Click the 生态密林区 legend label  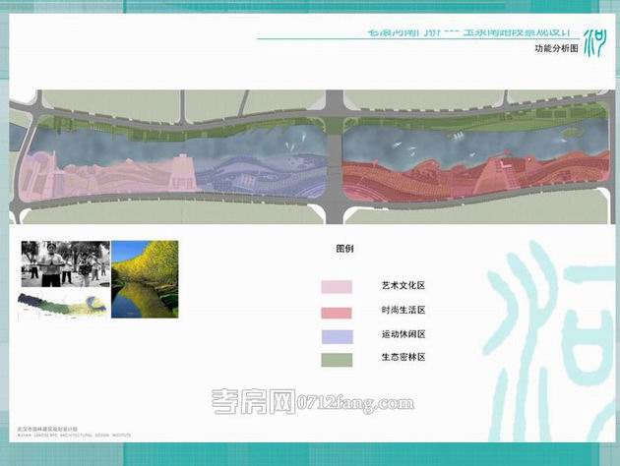click(x=403, y=359)
